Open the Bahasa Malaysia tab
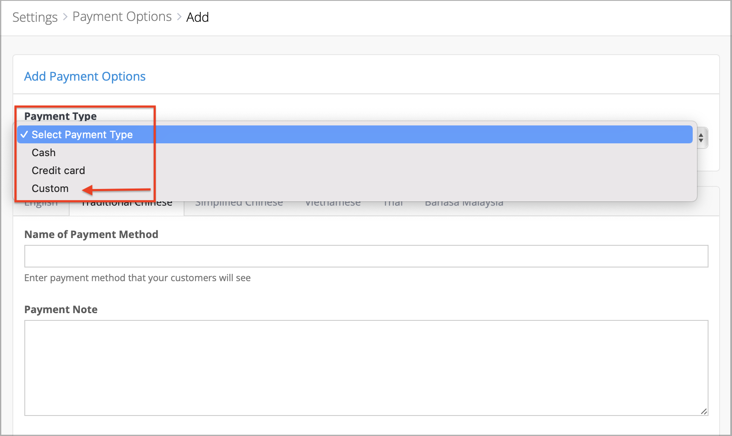 point(463,202)
